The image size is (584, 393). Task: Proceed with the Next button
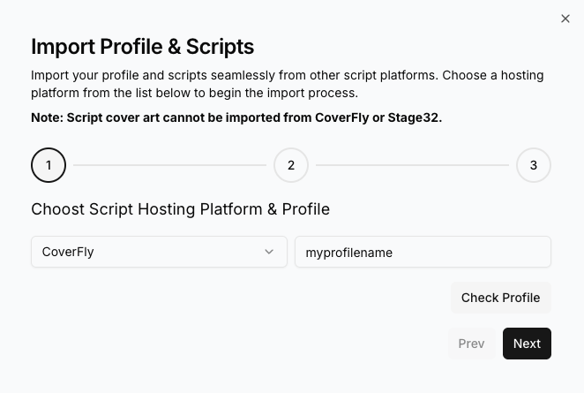(x=527, y=344)
